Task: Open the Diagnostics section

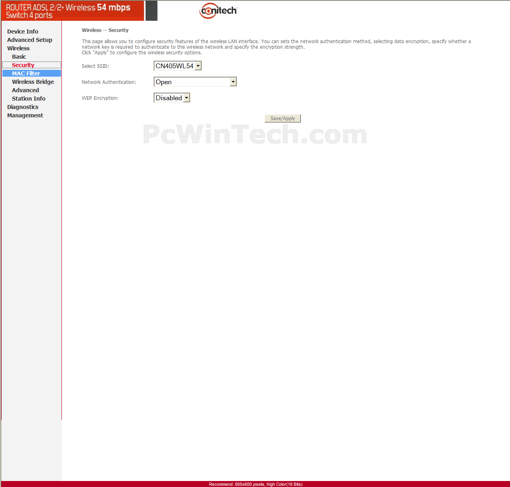Action: click(23, 107)
